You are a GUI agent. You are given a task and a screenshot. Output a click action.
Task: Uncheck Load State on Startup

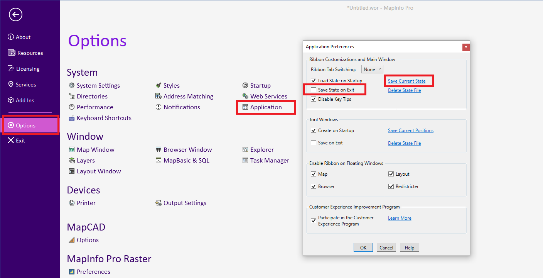pos(314,81)
